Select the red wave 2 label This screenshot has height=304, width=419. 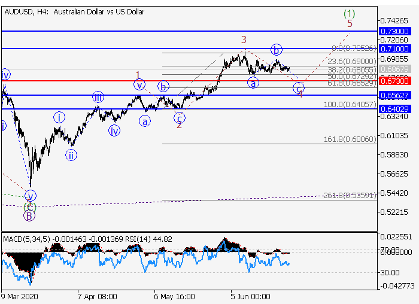point(178,124)
